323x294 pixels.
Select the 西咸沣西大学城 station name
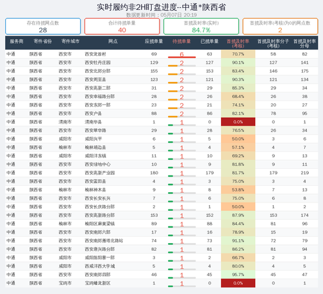coord(99,266)
